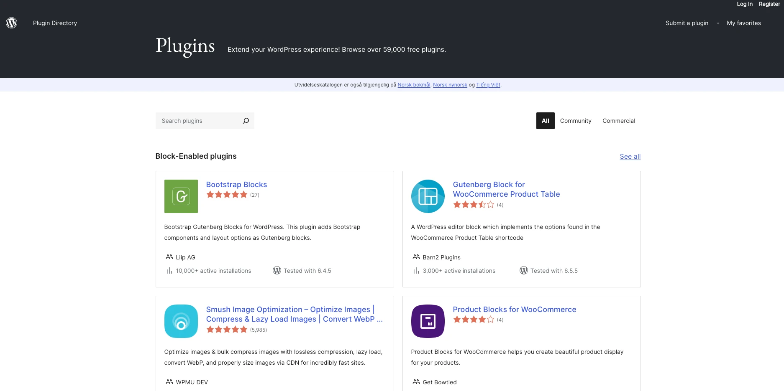Viewport: 784px width, 391px height.
Task: Click the 10,000+ active installations text
Action: 213,271
